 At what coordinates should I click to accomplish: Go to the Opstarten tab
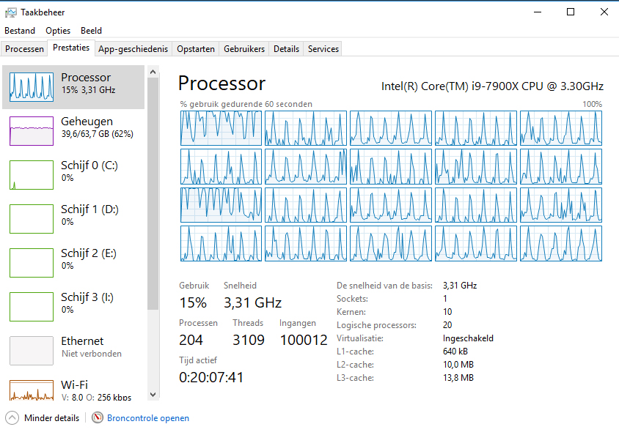tap(196, 49)
